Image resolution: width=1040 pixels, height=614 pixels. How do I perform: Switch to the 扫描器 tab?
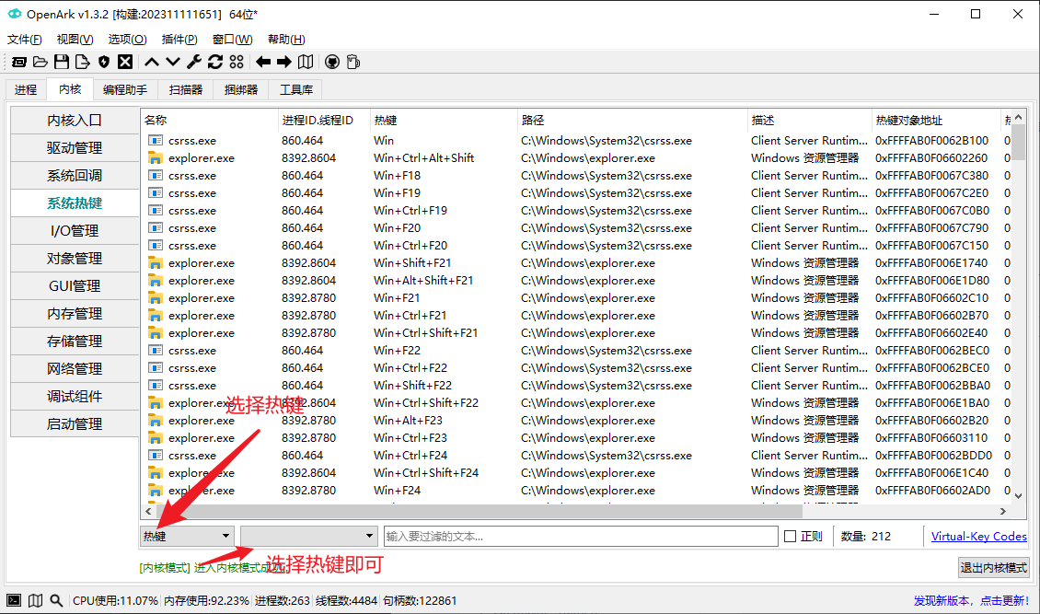coord(186,89)
